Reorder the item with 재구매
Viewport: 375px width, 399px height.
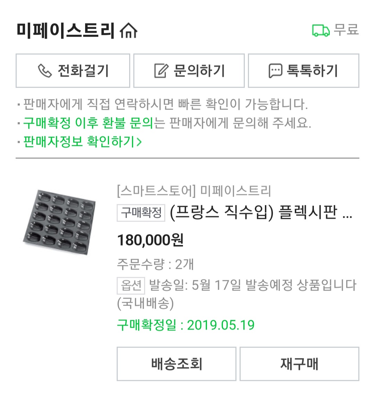pos(299,364)
